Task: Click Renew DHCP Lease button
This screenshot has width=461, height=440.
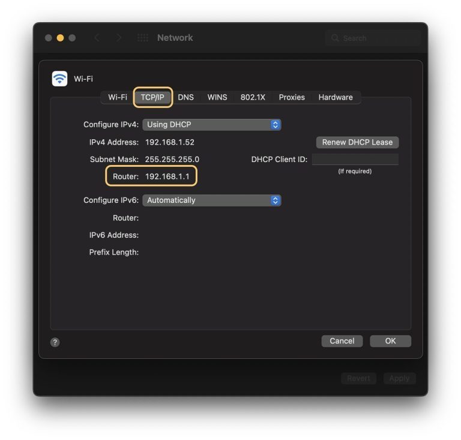Action: pyautogui.click(x=357, y=142)
